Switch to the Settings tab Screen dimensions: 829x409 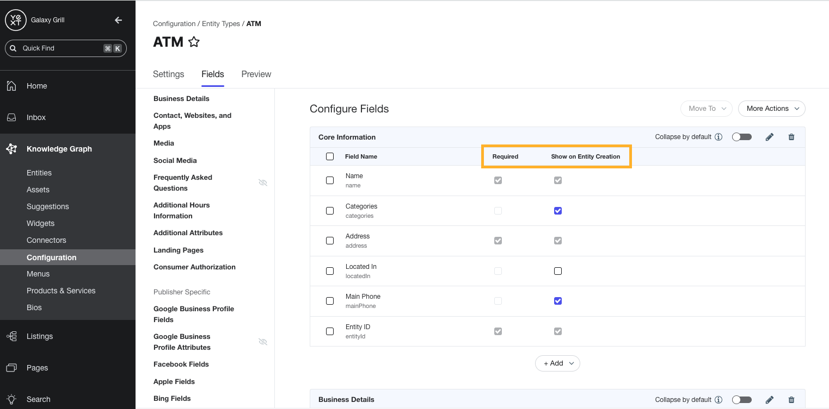168,74
